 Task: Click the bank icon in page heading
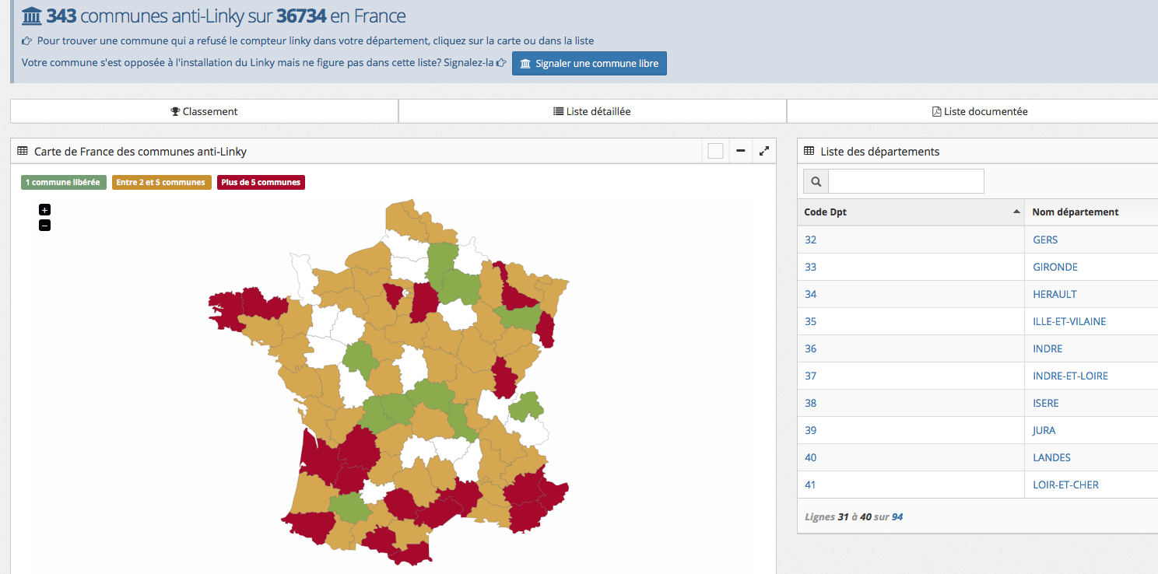point(32,16)
